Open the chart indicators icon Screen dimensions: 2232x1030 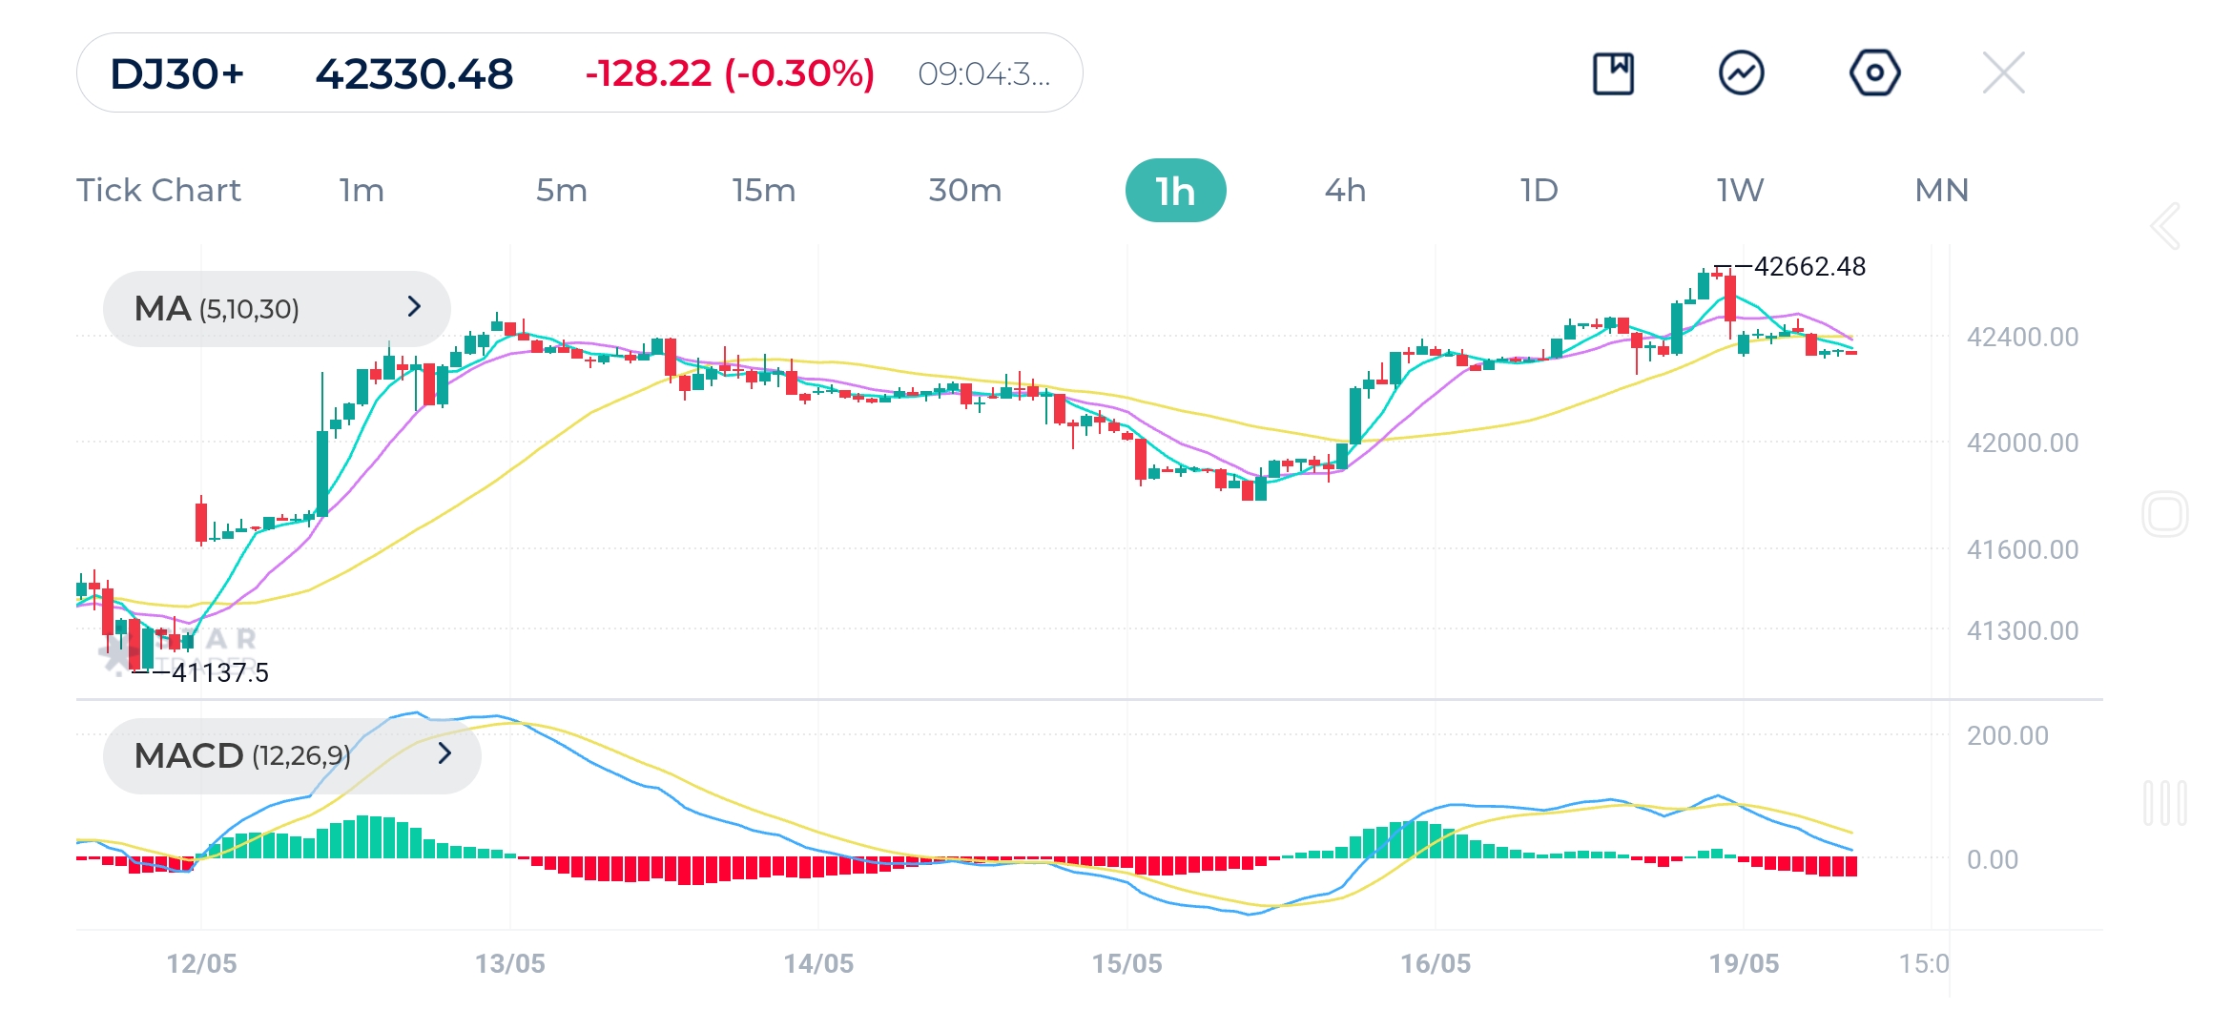coord(1741,73)
